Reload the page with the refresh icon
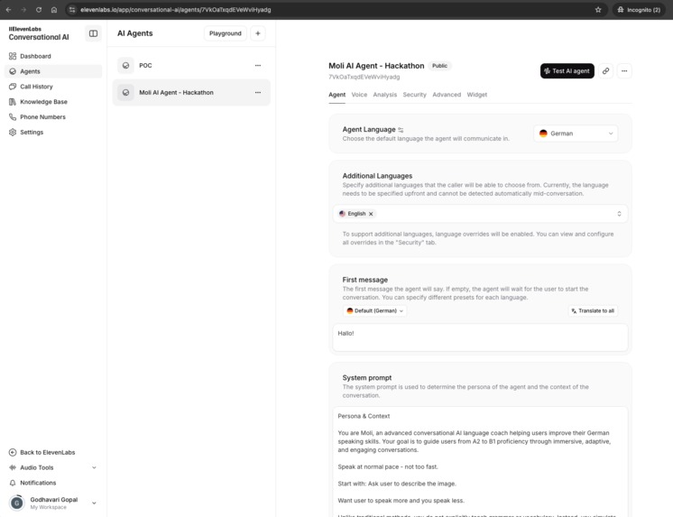 (39, 9)
